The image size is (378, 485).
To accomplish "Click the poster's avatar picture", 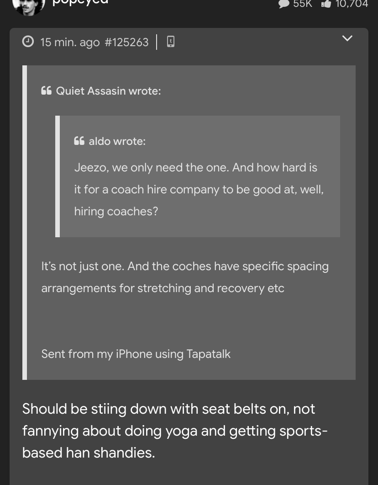I will 29,6.
